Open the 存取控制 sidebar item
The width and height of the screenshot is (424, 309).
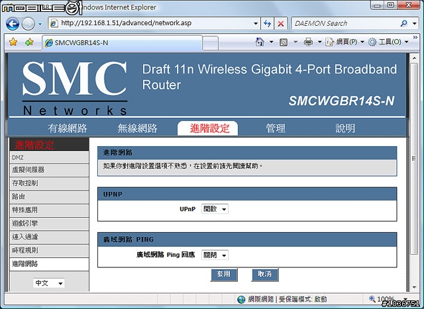tap(49, 183)
